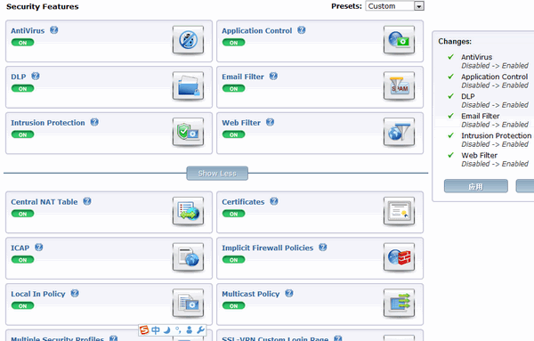
Task: Open help for Application Control
Action: click(x=302, y=30)
